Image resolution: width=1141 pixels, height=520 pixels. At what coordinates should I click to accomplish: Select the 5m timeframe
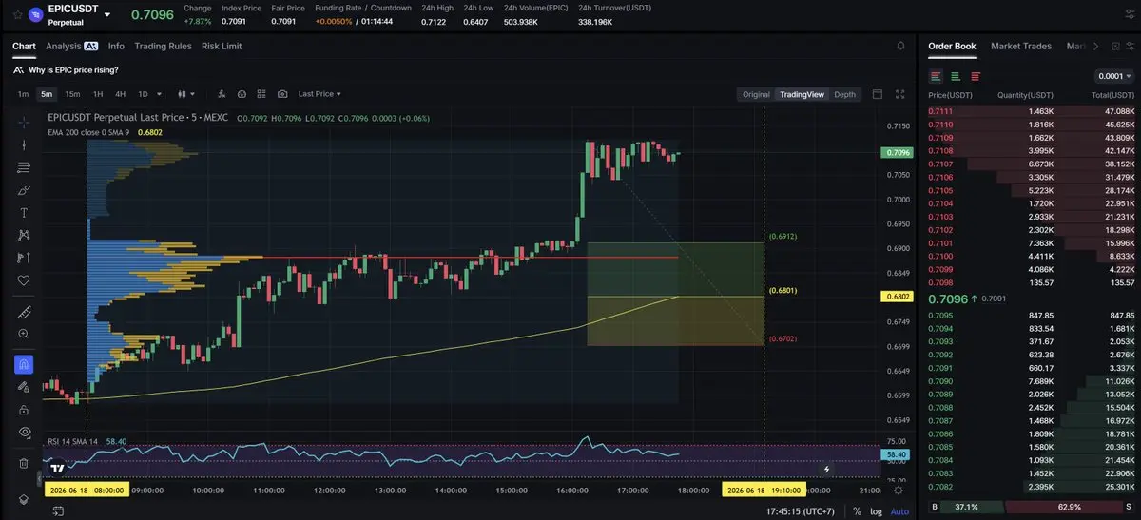pyautogui.click(x=47, y=94)
